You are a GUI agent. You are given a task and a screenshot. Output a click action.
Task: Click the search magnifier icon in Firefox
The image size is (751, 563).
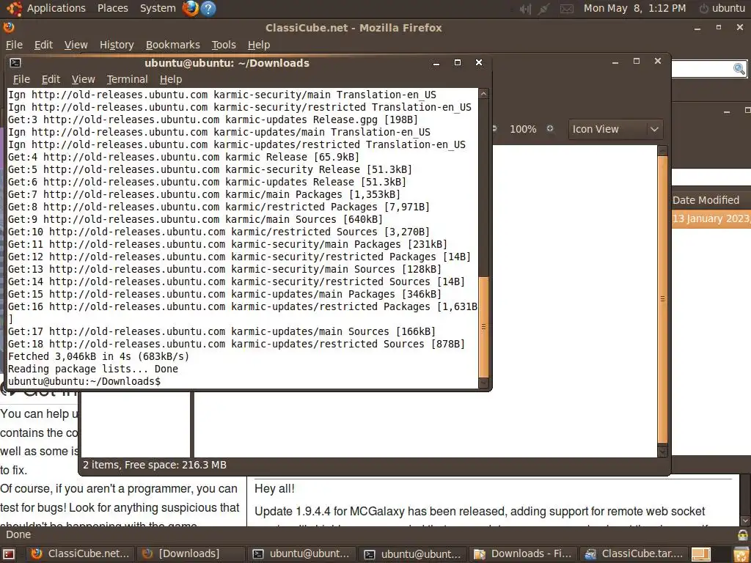(x=739, y=69)
